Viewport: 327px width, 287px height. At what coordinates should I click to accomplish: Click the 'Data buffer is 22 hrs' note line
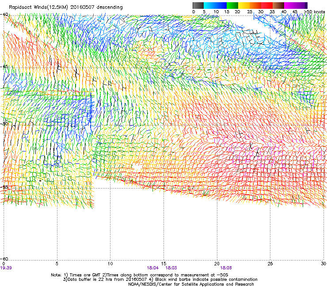[x=160, y=279]
